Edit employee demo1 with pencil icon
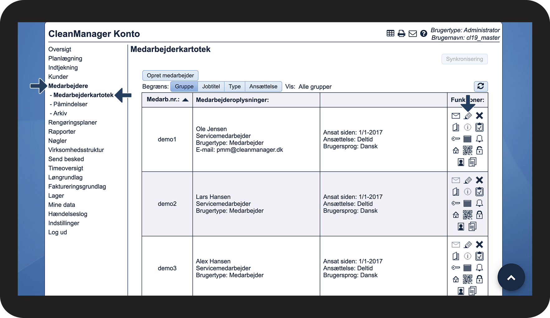Screen dimensions: 550x318 (x=468, y=116)
